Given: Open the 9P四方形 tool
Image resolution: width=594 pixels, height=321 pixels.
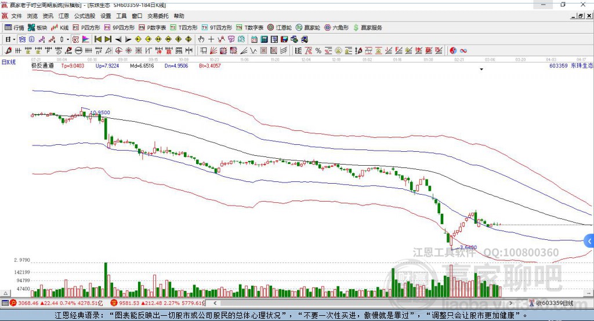Looking at the screenshot, I should click(x=119, y=28).
